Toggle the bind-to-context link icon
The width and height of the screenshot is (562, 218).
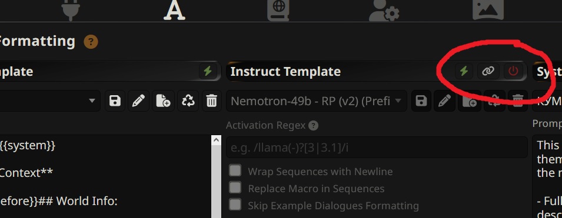click(x=488, y=71)
